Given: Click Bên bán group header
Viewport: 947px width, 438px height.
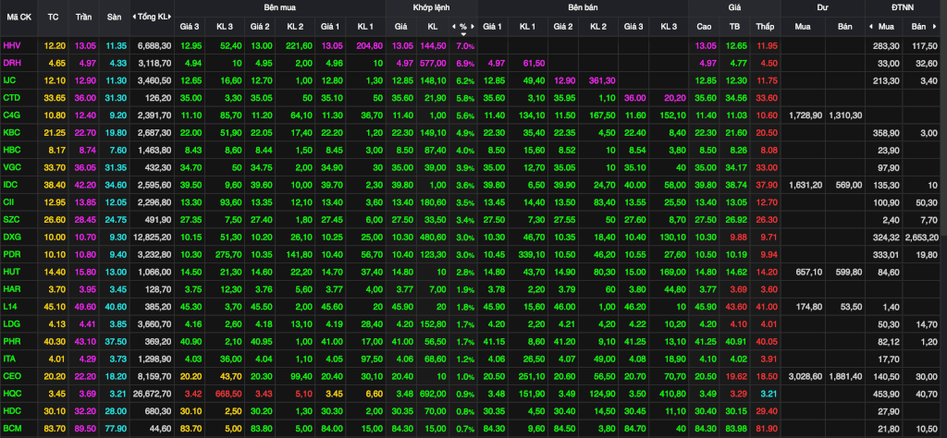Looking at the screenshot, I should (583, 7).
